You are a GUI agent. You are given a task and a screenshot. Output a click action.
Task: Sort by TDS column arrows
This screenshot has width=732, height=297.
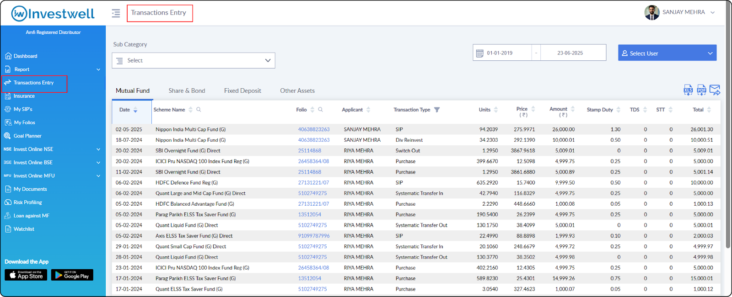tap(645, 110)
